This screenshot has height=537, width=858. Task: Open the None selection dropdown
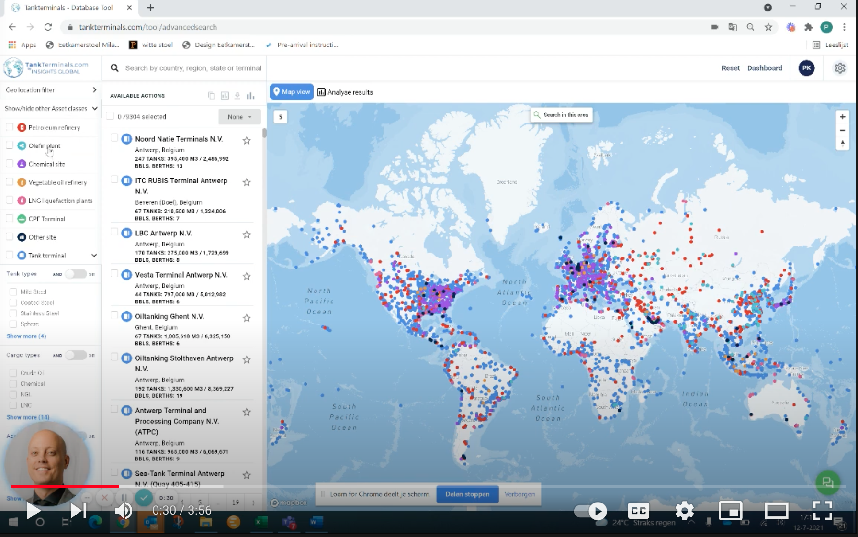click(239, 117)
